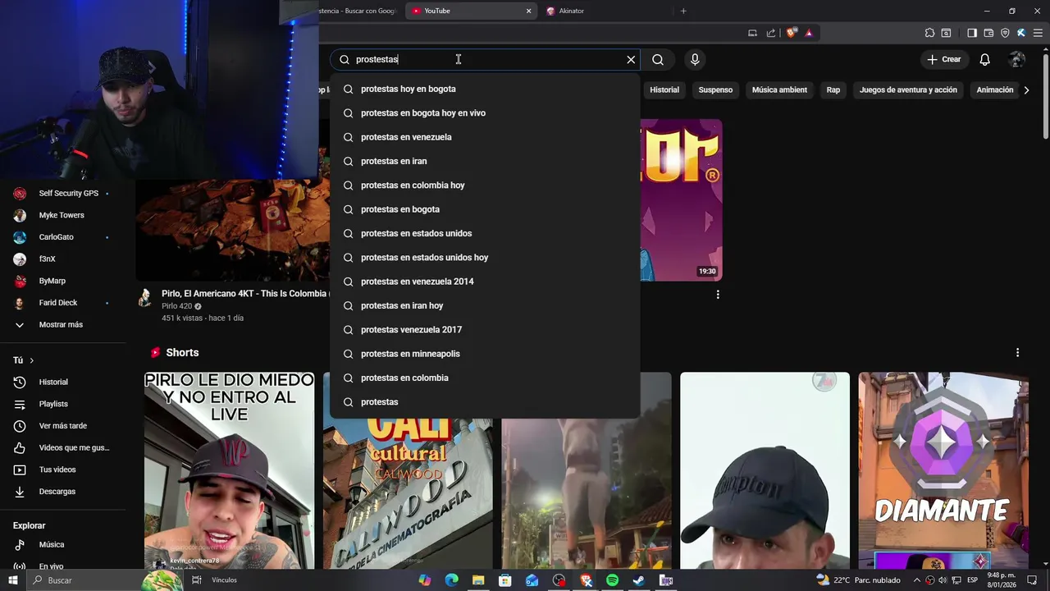Filter by the Rap chip
This screenshot has width=1050, height=591.
pyautogui.click(x=833, y=89)
